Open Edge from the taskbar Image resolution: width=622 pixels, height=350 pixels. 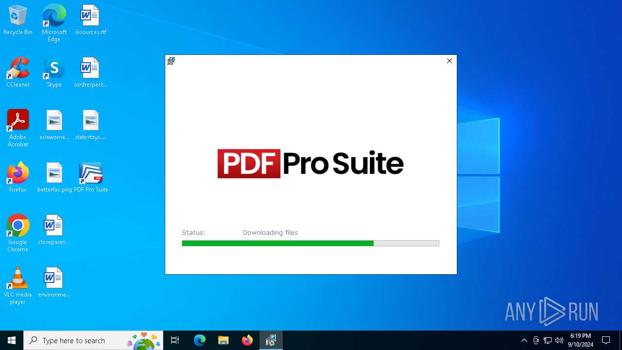[200, 340]
